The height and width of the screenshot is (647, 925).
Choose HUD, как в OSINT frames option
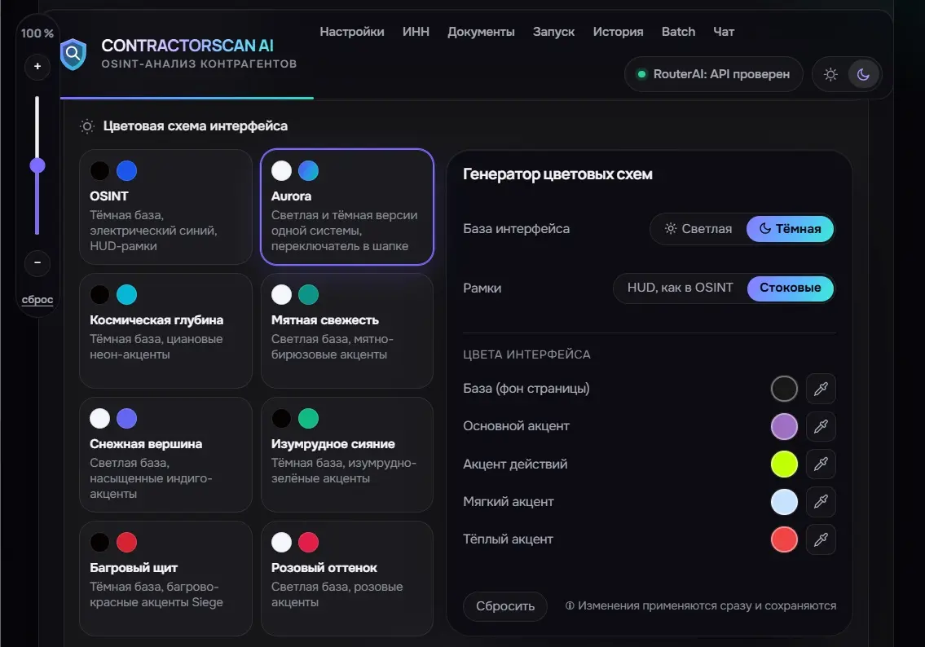click(x=681, y=288)
